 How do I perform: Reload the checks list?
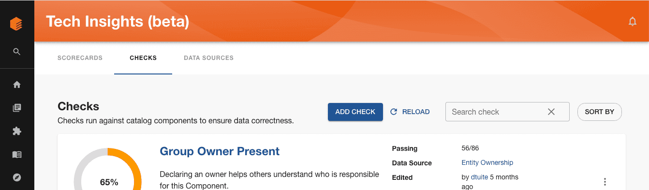(x=410, y=112)
